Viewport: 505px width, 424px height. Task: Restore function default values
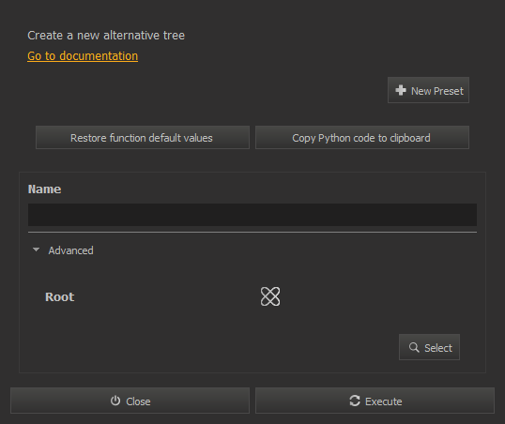[143, 138]
